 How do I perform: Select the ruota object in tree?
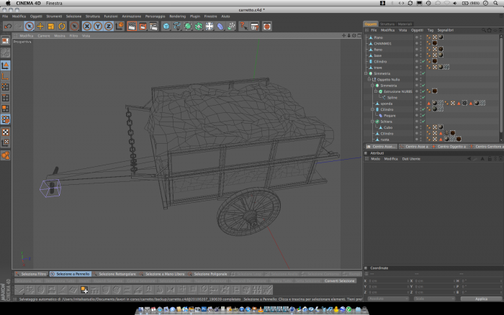point(384,140)
